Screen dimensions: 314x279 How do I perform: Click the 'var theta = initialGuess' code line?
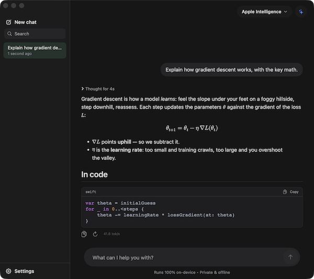coord(120,203)
